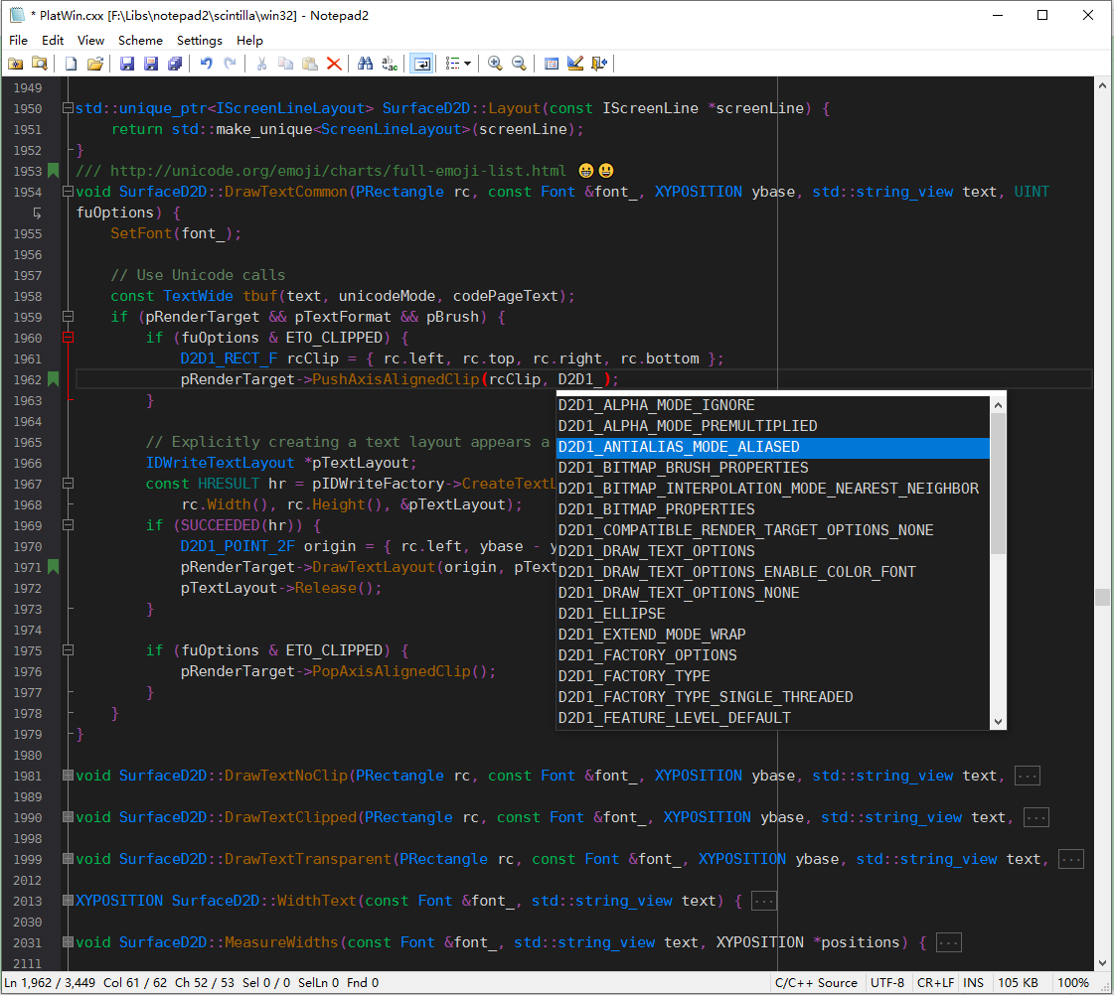Toggle INS overtype mode in status bar

(x=973, y=983)
